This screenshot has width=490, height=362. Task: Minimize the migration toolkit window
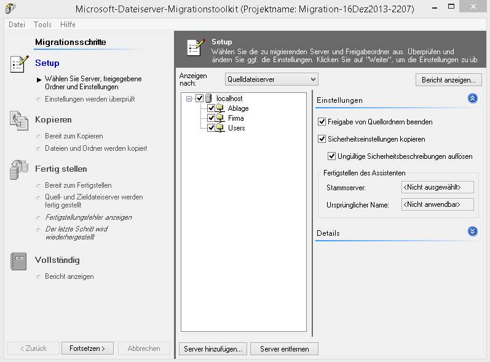[435, 7]
